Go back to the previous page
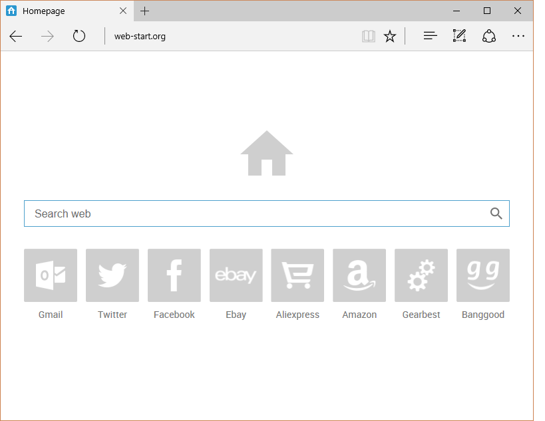 (x=16, y=37)
